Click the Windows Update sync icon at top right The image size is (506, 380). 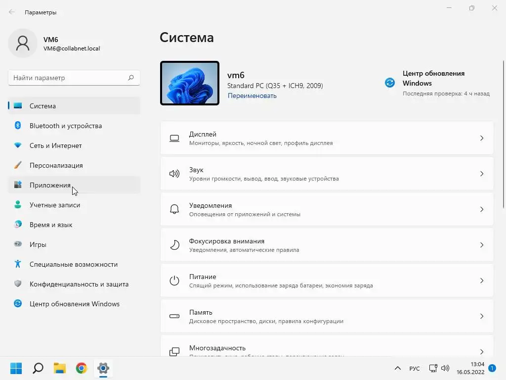click(390, 83)
